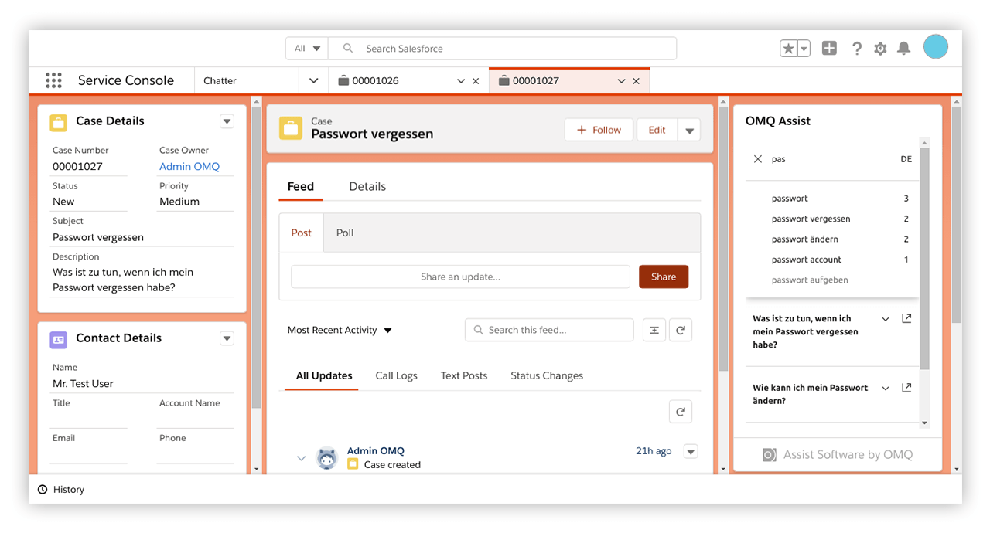This screenshot has height=533, width=990.
Task: Click the Search Salesforce input field
Action: click(x=510, y=49)
